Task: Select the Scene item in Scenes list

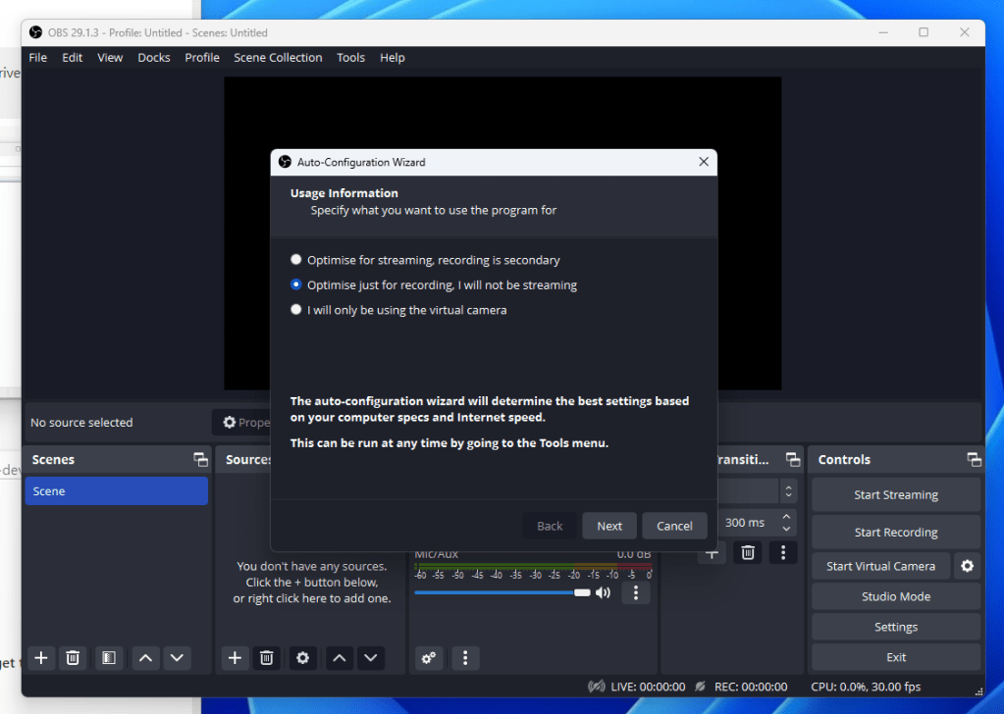Action: tap(117, 490)
